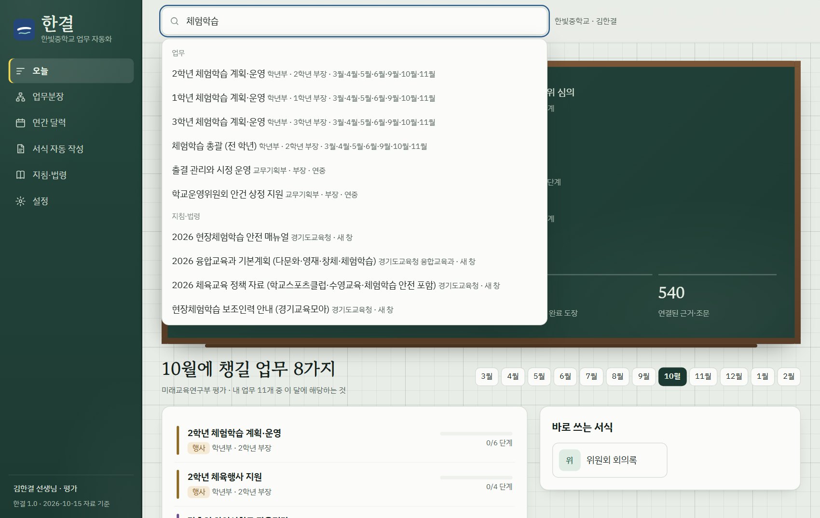820x518 pixels.
Task: Switch to the 5월 month tab
Action: (539, 376)
